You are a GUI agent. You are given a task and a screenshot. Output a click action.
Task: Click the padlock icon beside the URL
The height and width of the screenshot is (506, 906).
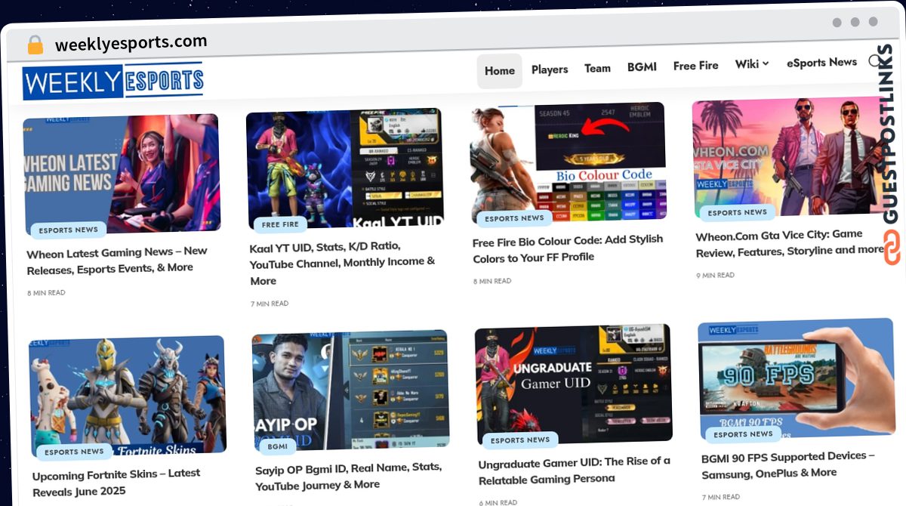[35, 45]
